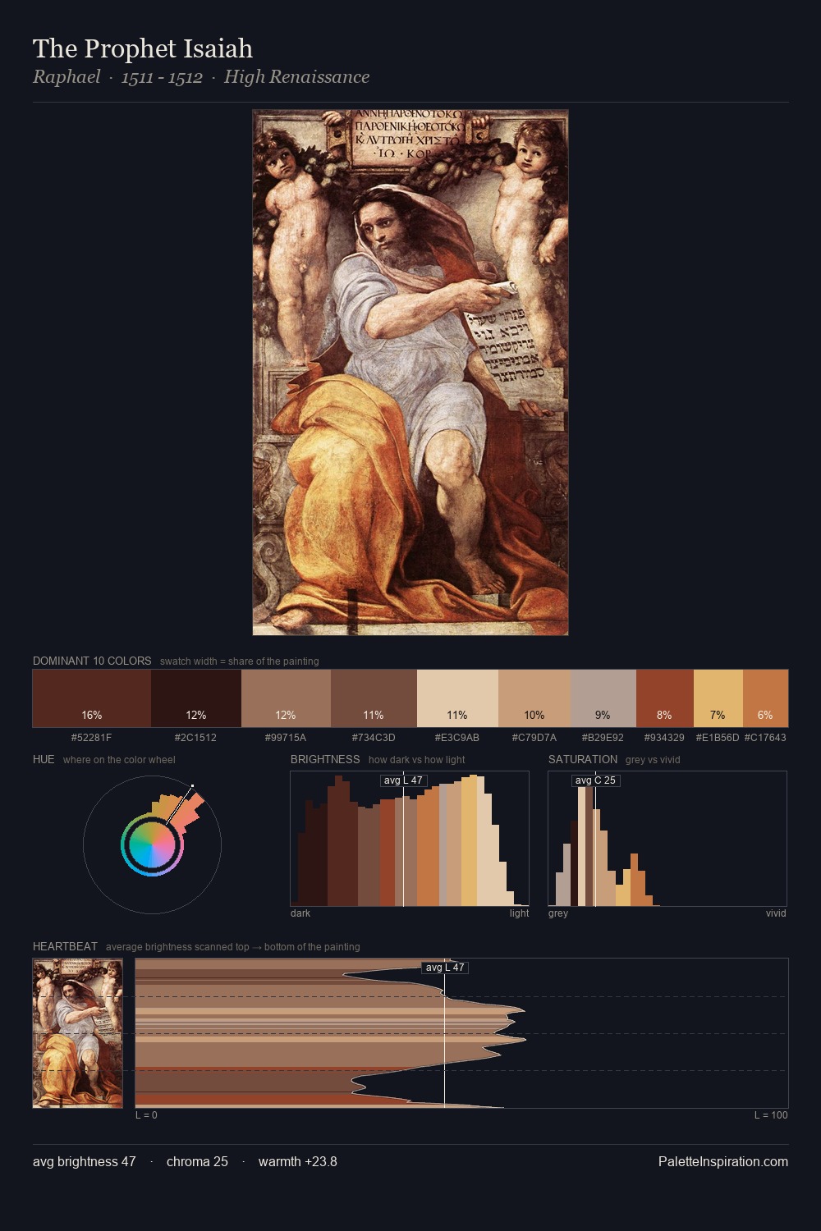Select the rust #934329 swatch
Screen dimensions: 821x1231
click(665, 698)
